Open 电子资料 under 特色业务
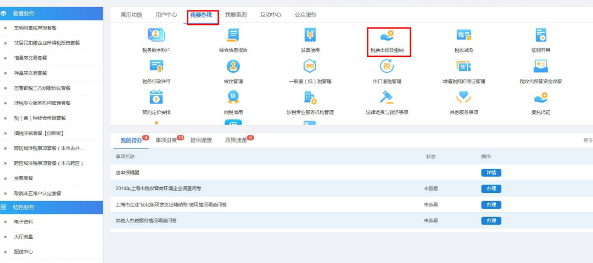 click(24, 222)
